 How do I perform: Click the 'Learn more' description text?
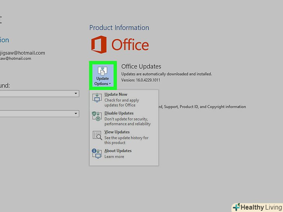click(114, 156)
